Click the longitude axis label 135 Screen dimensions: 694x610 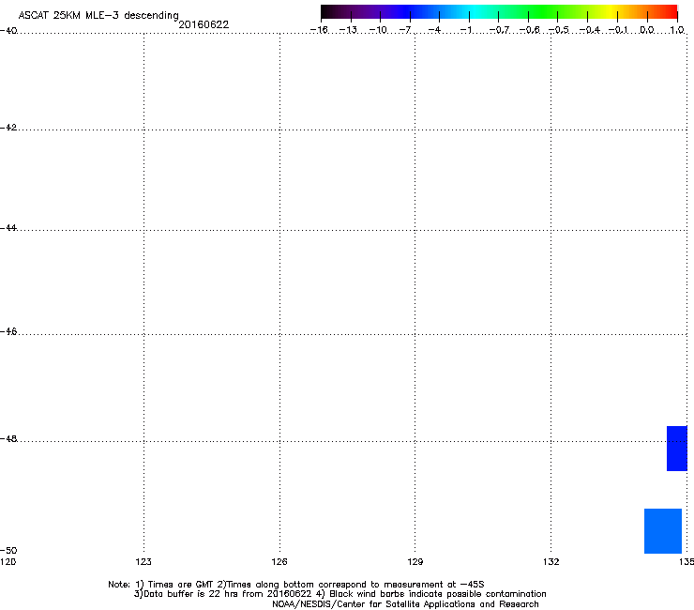(686, 562)
